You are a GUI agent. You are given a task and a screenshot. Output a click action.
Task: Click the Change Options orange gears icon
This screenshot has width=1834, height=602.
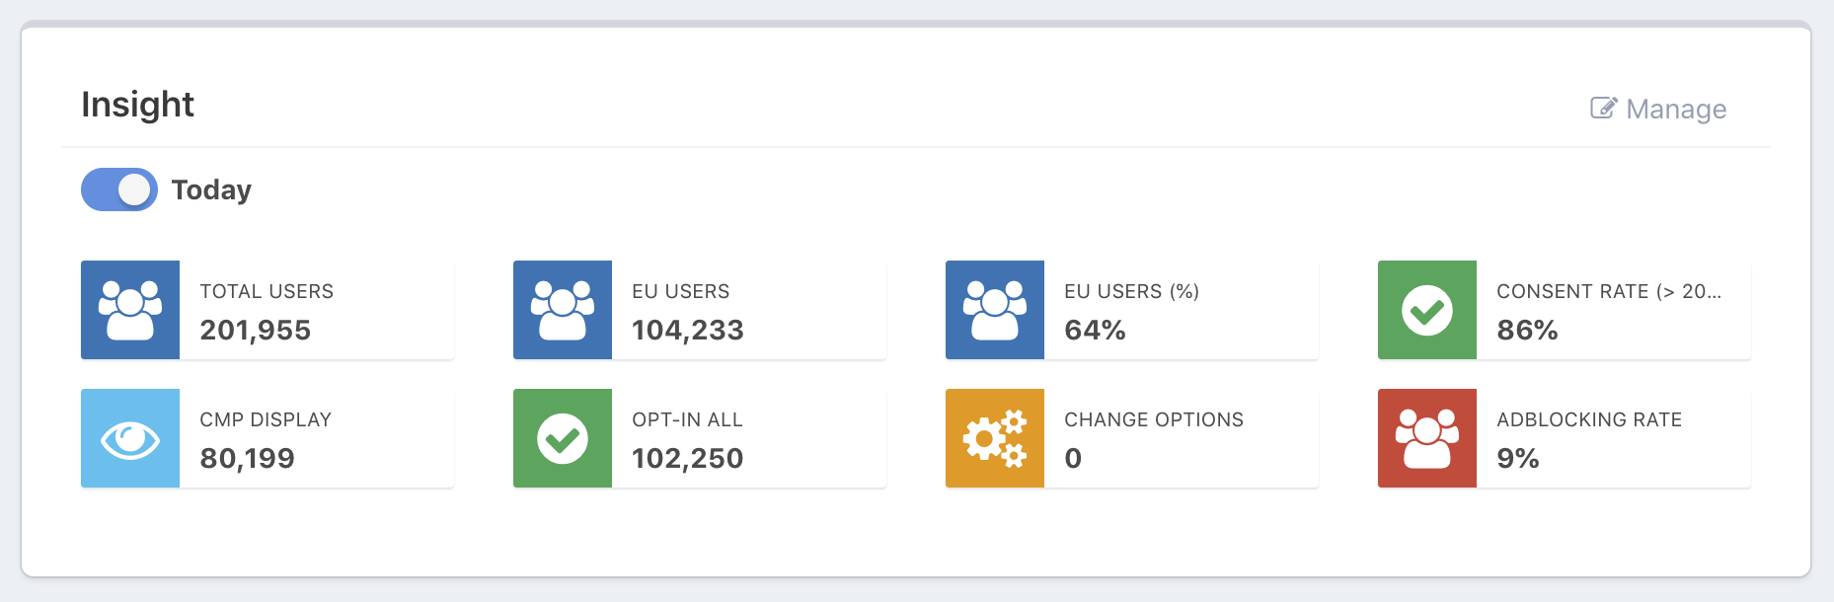pyautogui.click(x=995, y=438)
